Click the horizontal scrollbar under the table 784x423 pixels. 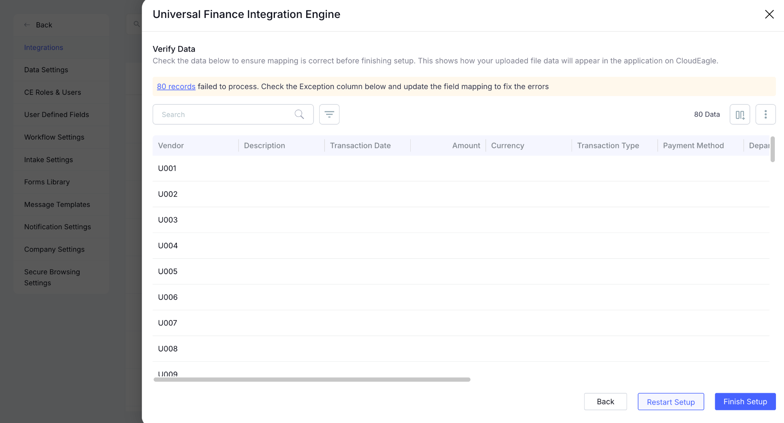pyautogui.click(x=312, y=379)
